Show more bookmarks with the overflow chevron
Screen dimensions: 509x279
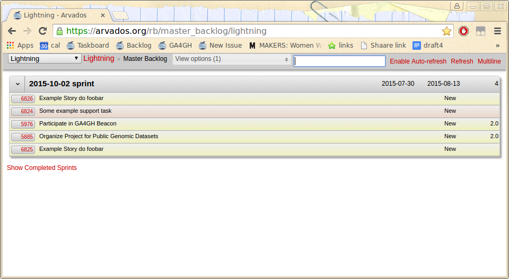pos(497,46)
